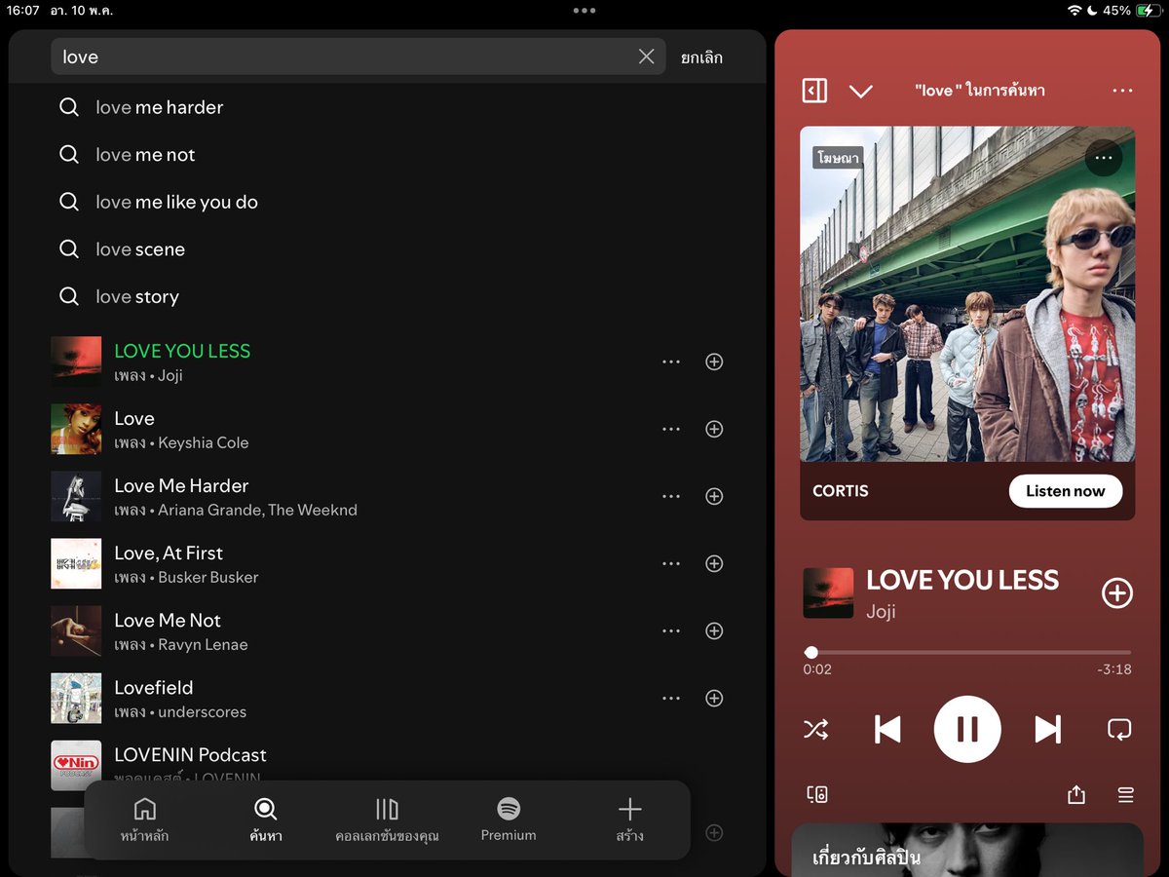
Task: Click the search input containing love
Action: [358, 57]
